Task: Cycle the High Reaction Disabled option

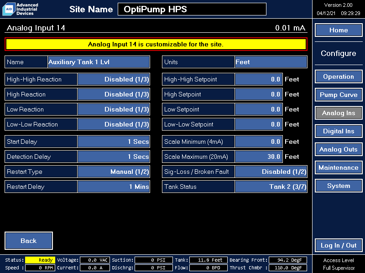Action: (114, 95)
